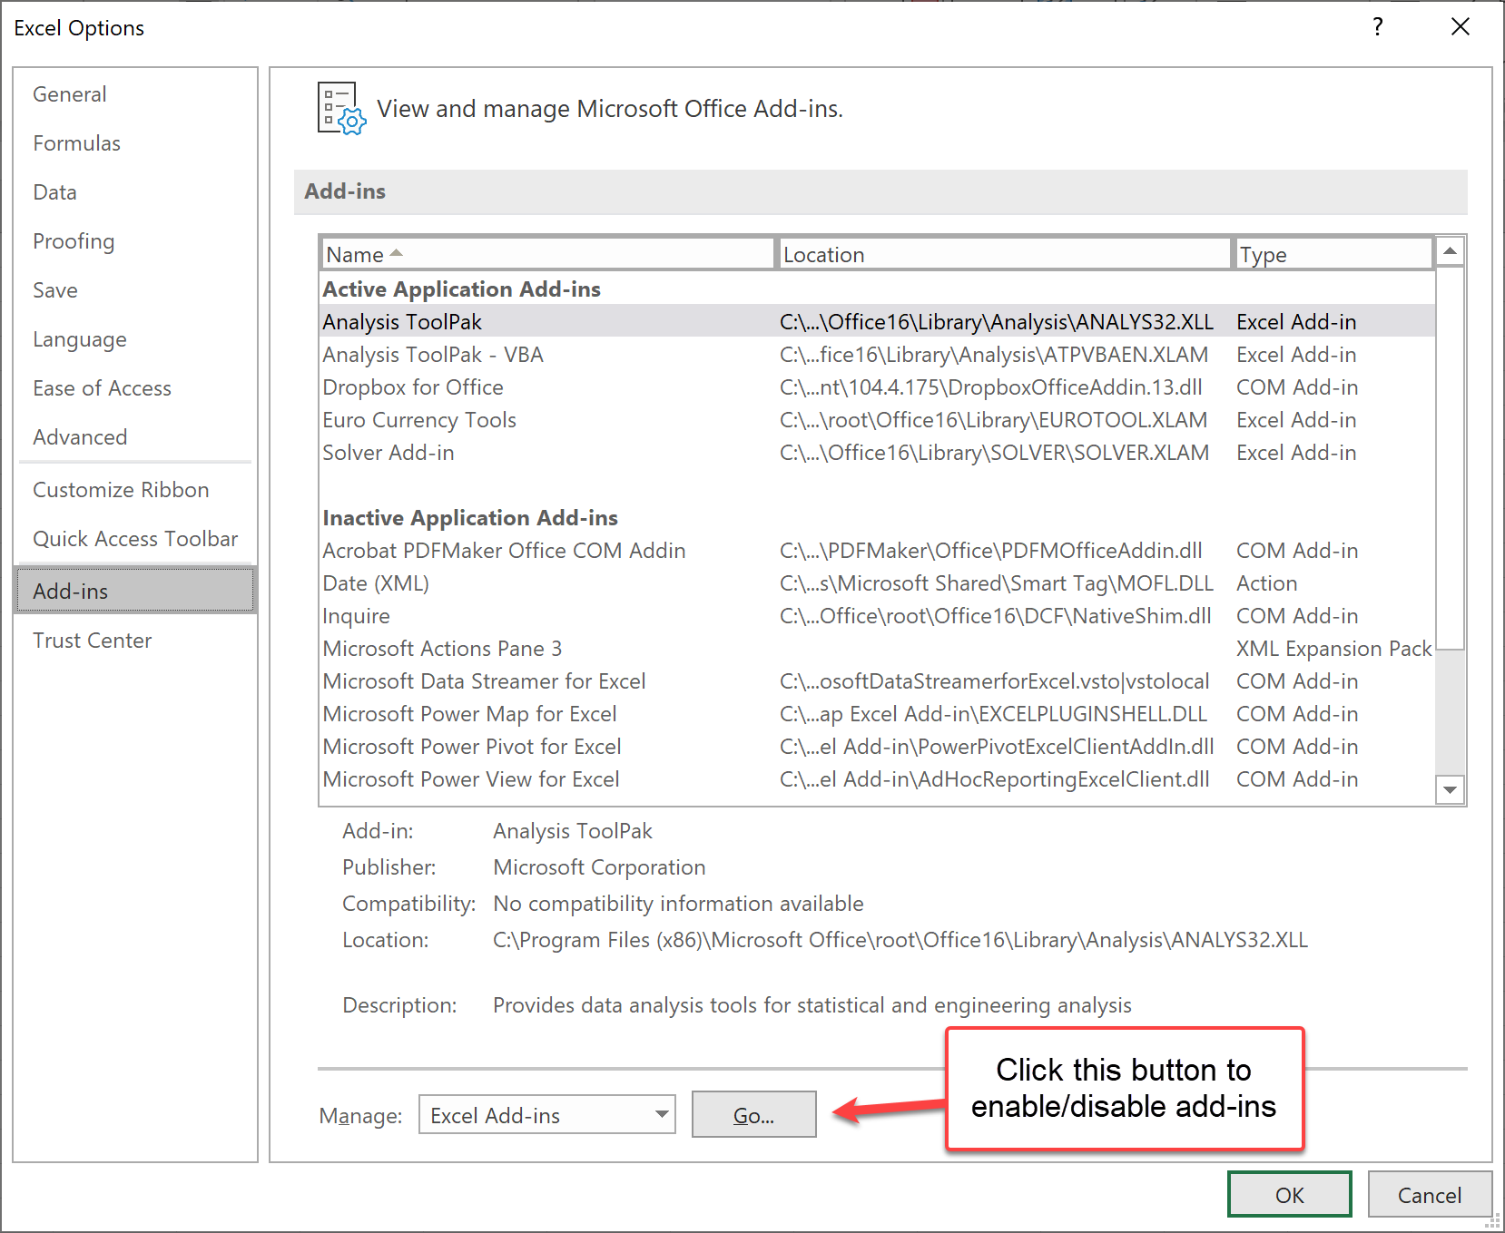Click the Add-ins gear list icon

pos(341,109)
